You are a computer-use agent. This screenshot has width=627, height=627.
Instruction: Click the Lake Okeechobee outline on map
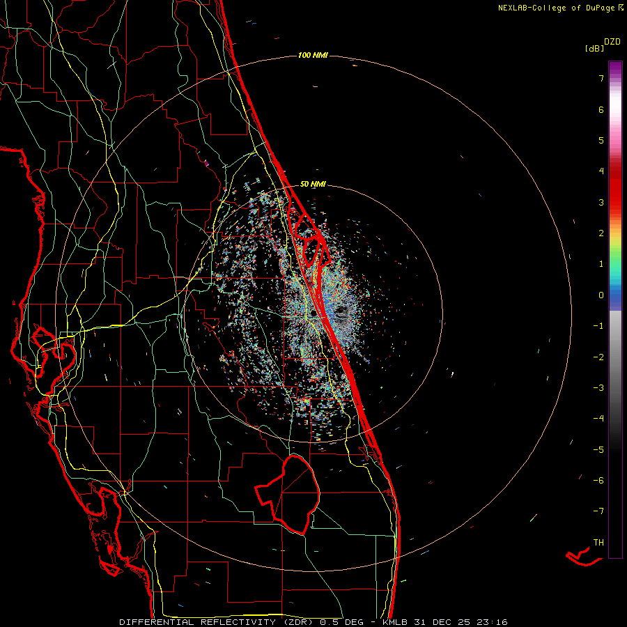288,495
